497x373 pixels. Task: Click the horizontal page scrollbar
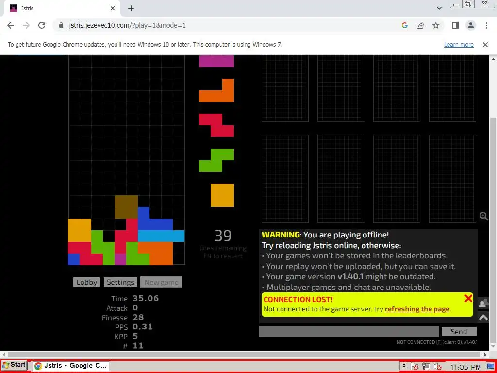click(244, 354)
